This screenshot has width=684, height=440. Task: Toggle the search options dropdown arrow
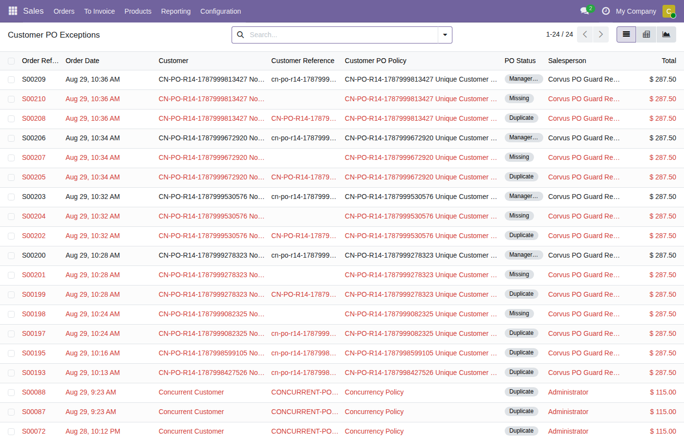(445, 35)
